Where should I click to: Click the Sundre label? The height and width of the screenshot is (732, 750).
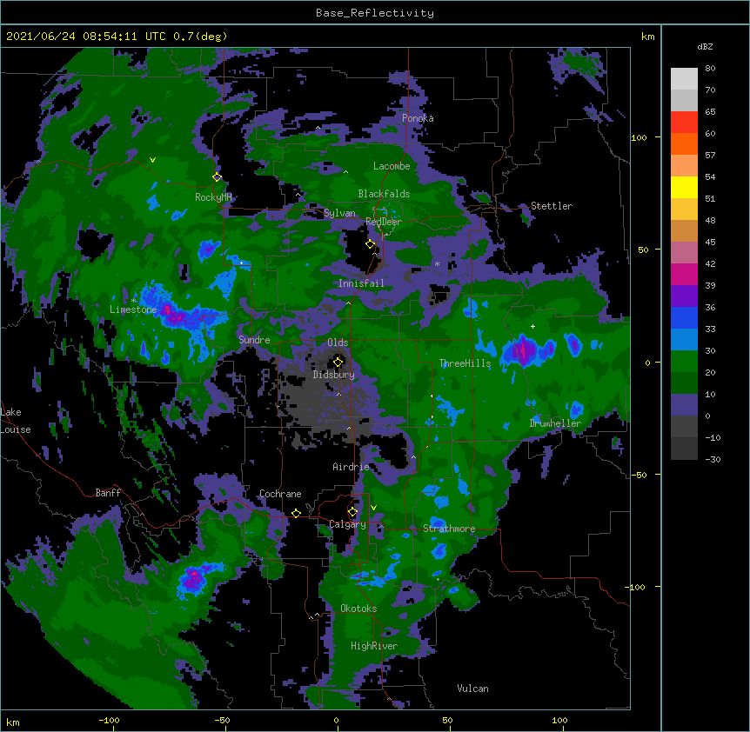click(x=254, y=340)
